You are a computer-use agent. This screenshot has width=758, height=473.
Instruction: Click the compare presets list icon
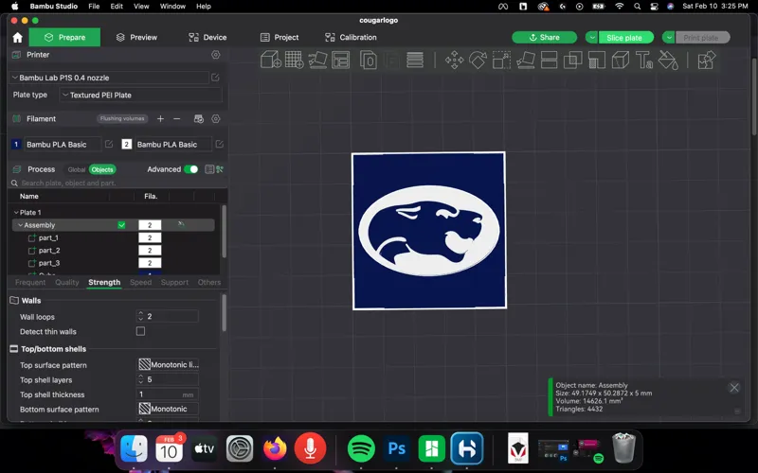click(x=209, y=169)
